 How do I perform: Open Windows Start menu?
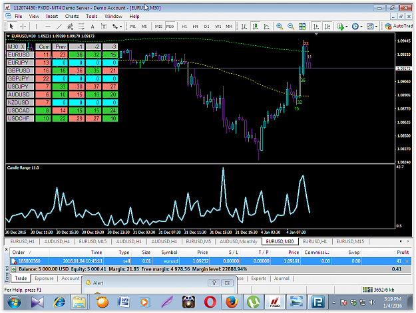point(15,302)
